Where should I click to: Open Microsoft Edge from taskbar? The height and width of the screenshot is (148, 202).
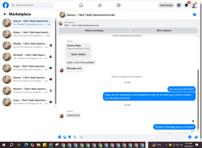coord(26,145)
